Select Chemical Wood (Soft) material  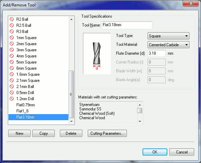pyautogui.click(x=97, y=113)
